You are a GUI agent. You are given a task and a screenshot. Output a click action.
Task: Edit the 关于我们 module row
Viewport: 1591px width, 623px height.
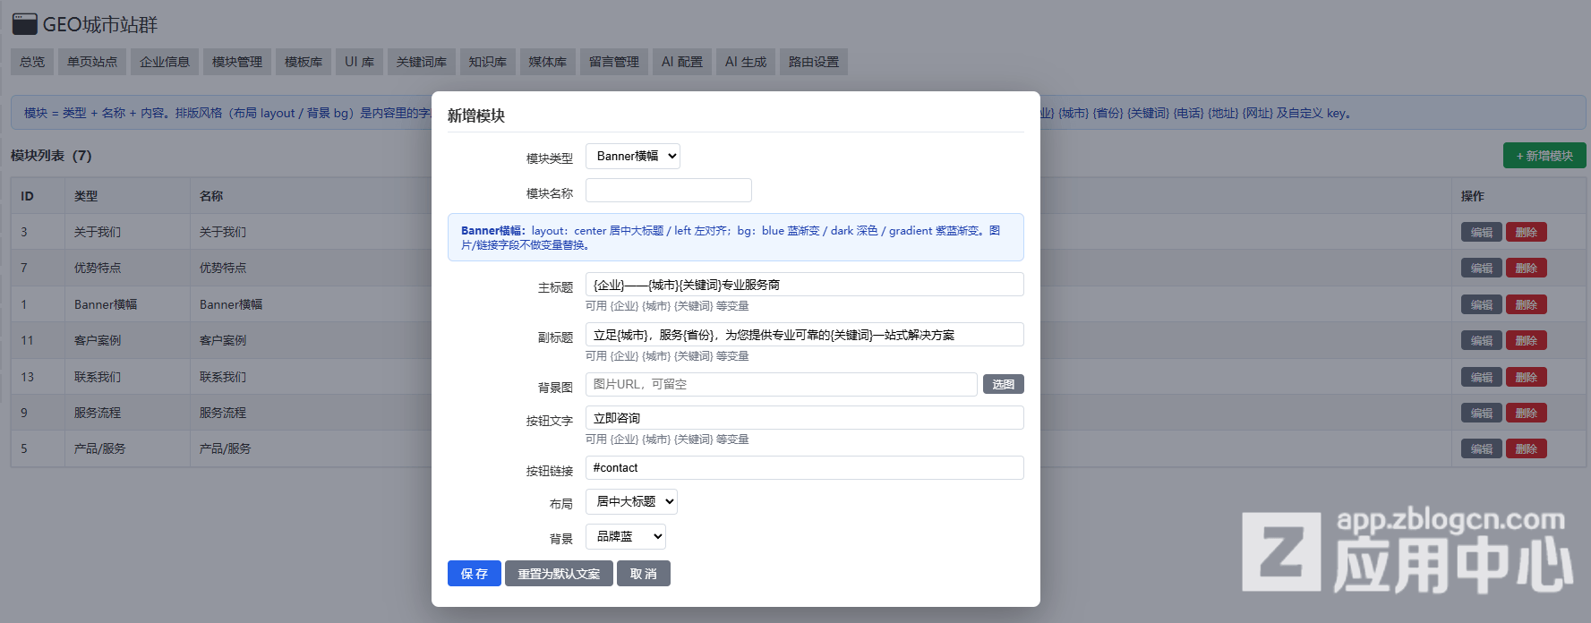point(1482,233)
